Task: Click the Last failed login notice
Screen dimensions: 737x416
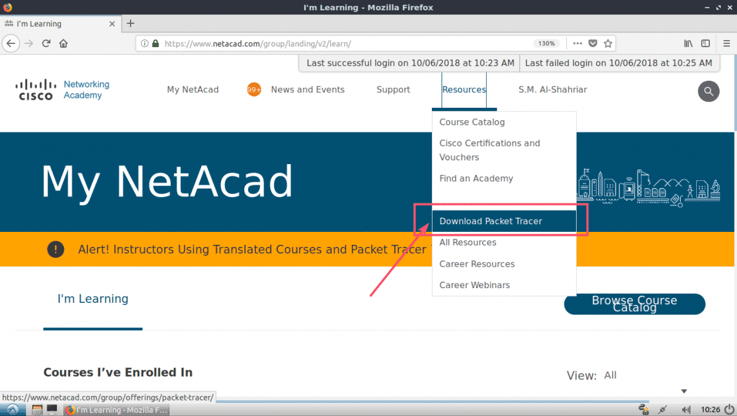Action: [619, 63]
